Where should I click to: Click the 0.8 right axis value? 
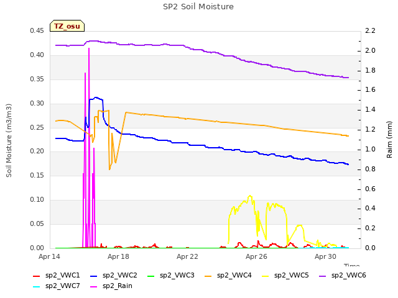click(x=370, y=169)
